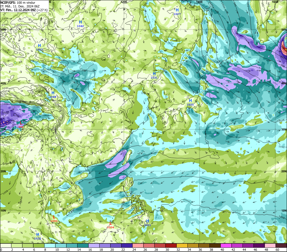Choose the dark brown 38-40 legend swatch
This screenshot has width=287, height=252.
[215, 245]
